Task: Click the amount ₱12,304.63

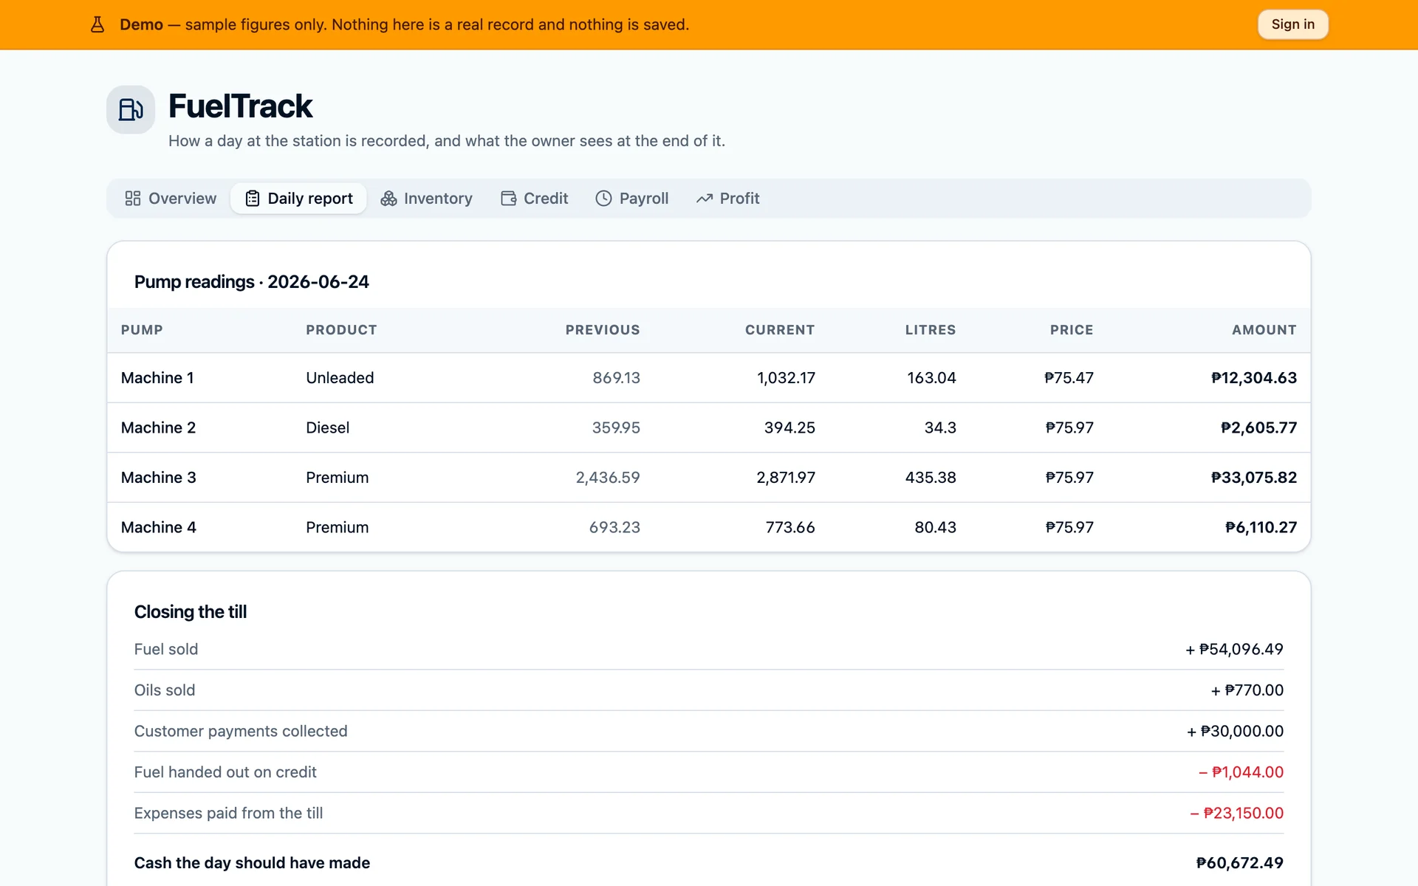Action: [x=1253, y=378]
